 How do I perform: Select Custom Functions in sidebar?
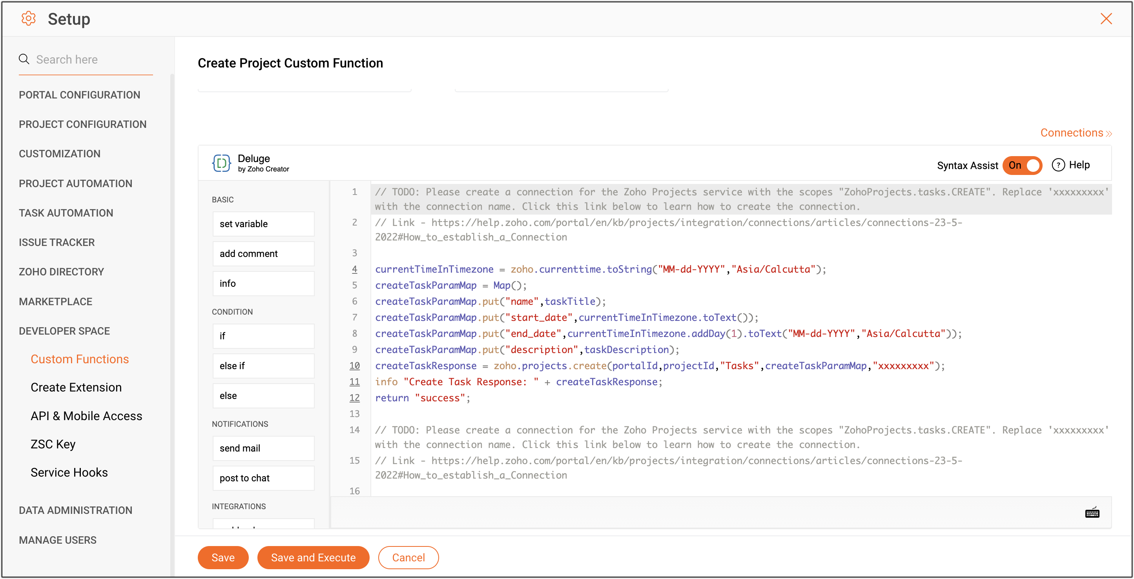click(80, 359)
